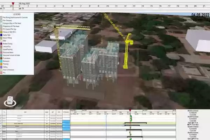The image size is (210, 140).
Task: Click the red playhead marker on top timeline
Action: (x=13, y=3)
